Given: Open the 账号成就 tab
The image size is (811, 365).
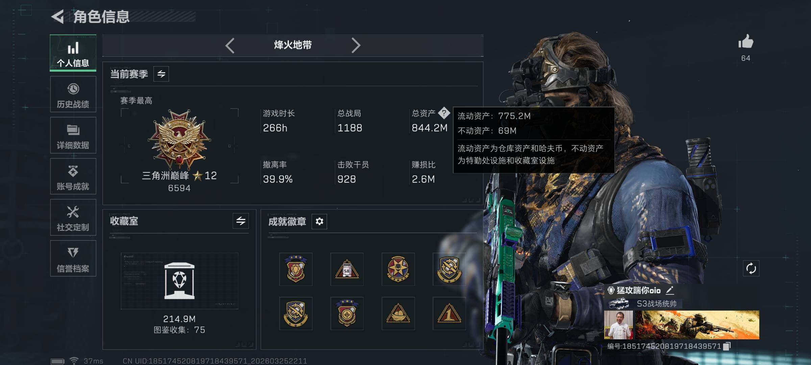Looking at the screenshot, I should [x=73, y=176].
